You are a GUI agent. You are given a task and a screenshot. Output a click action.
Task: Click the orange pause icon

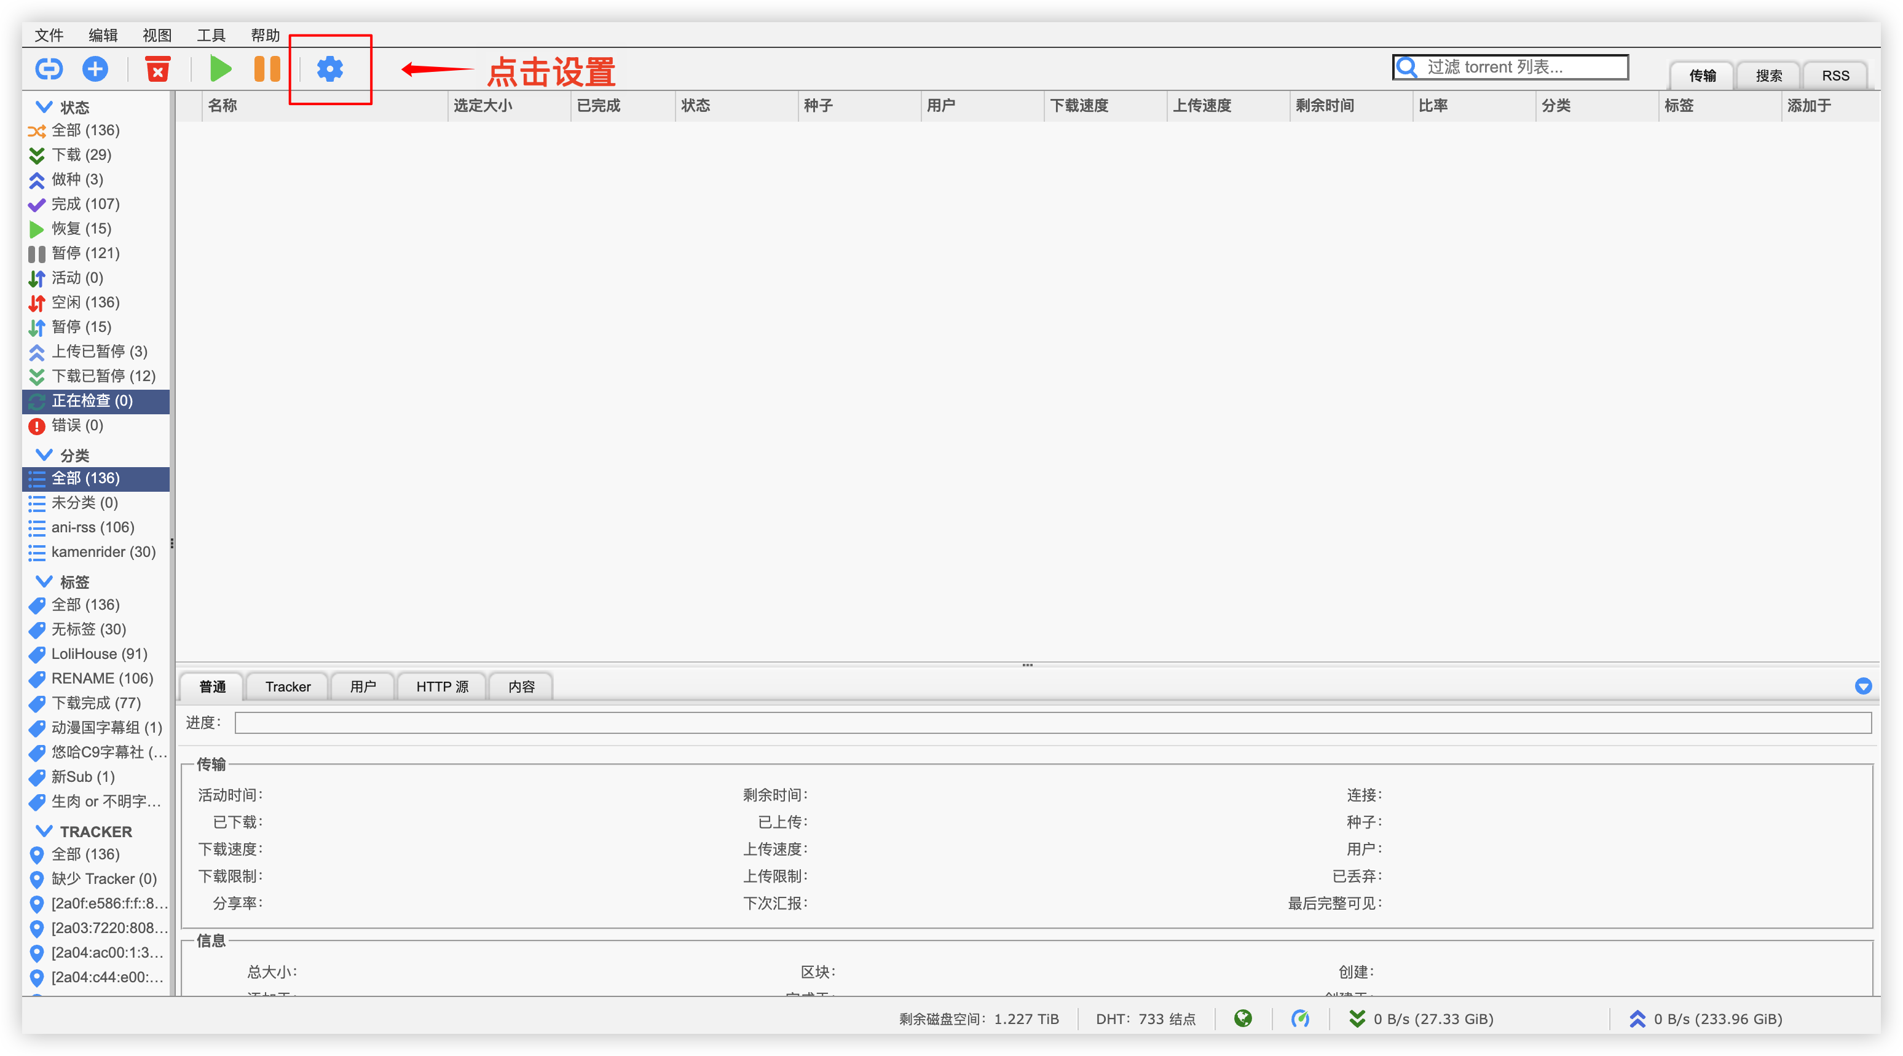(x=267, y=69)
